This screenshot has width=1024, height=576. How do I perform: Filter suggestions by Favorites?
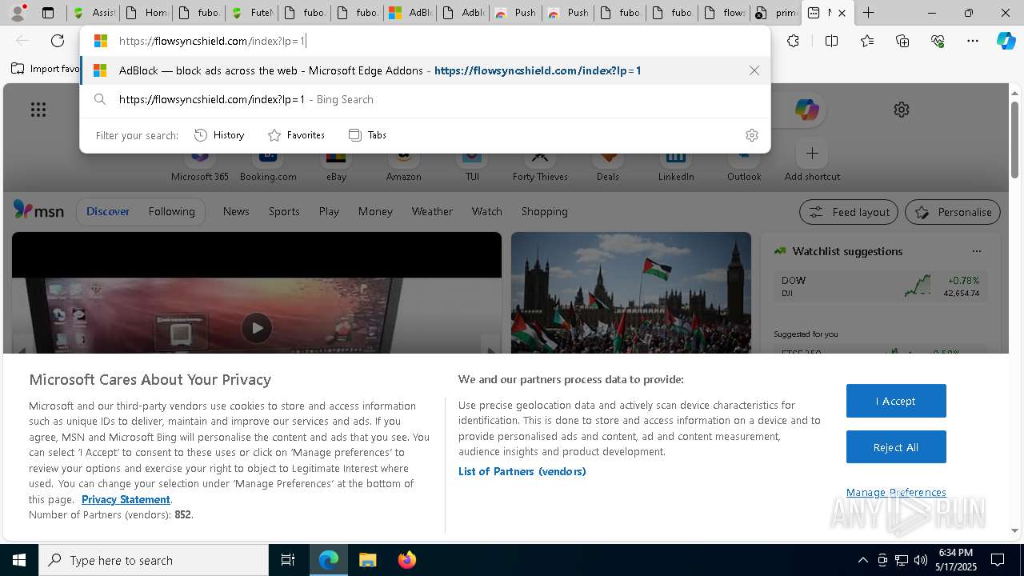(x=296, y=135)
